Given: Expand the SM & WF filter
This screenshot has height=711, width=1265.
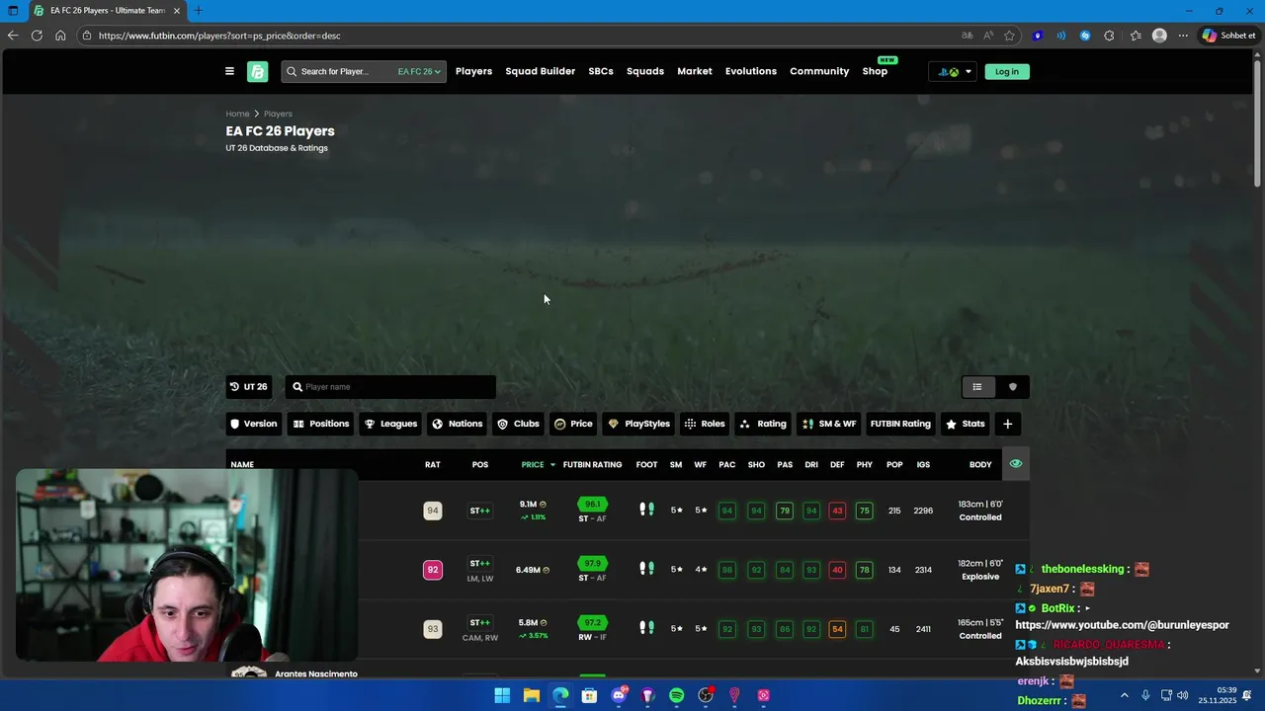Looking at the screenshot, I should coord(828,424).
